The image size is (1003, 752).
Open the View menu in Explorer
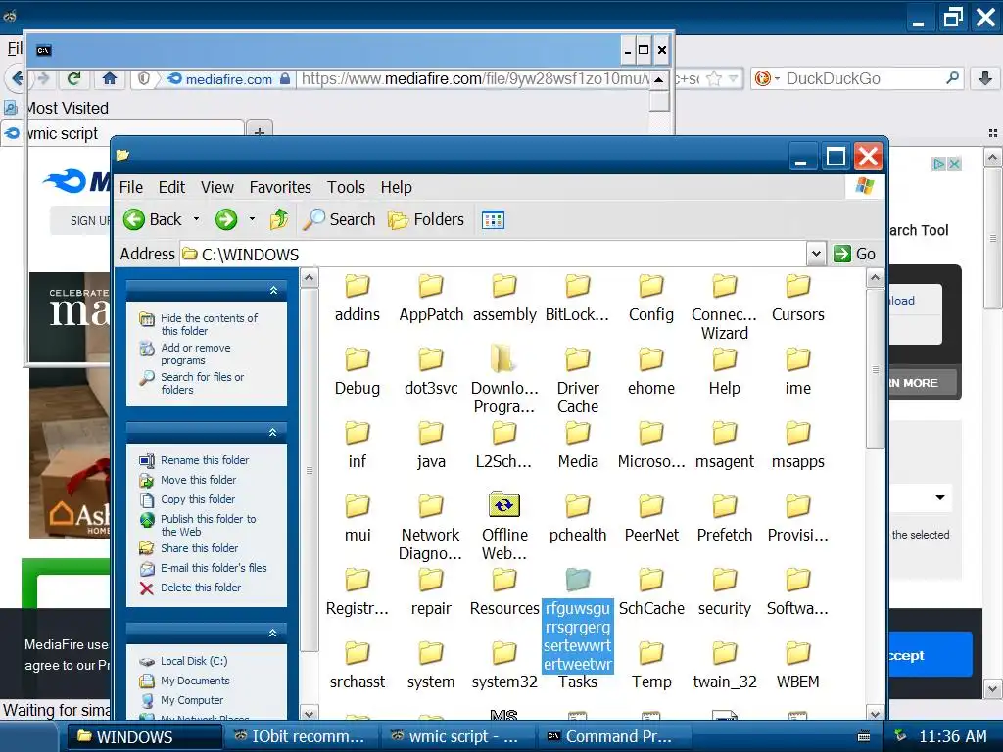217,187
